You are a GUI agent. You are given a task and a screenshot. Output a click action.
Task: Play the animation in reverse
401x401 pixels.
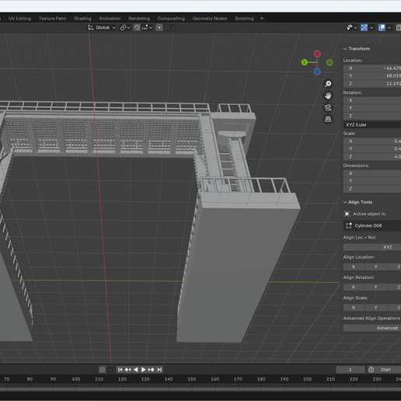pos(135,370)
